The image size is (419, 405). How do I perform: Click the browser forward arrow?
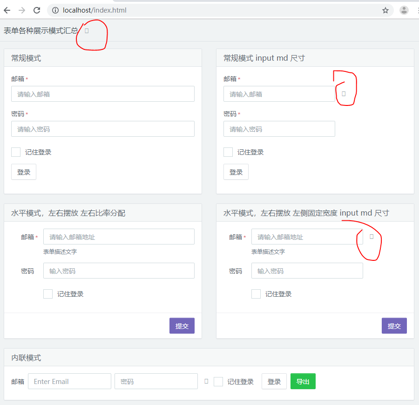tap(22, 10)
